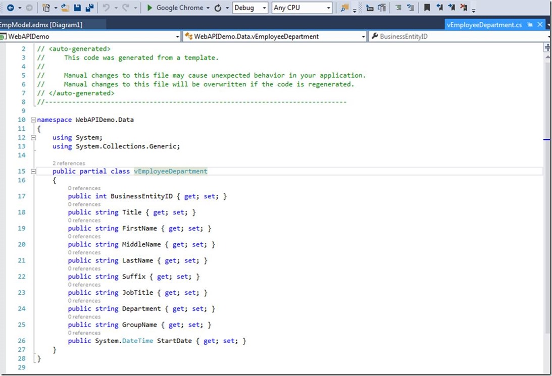Open the Debug configuration dropdown

250,8
